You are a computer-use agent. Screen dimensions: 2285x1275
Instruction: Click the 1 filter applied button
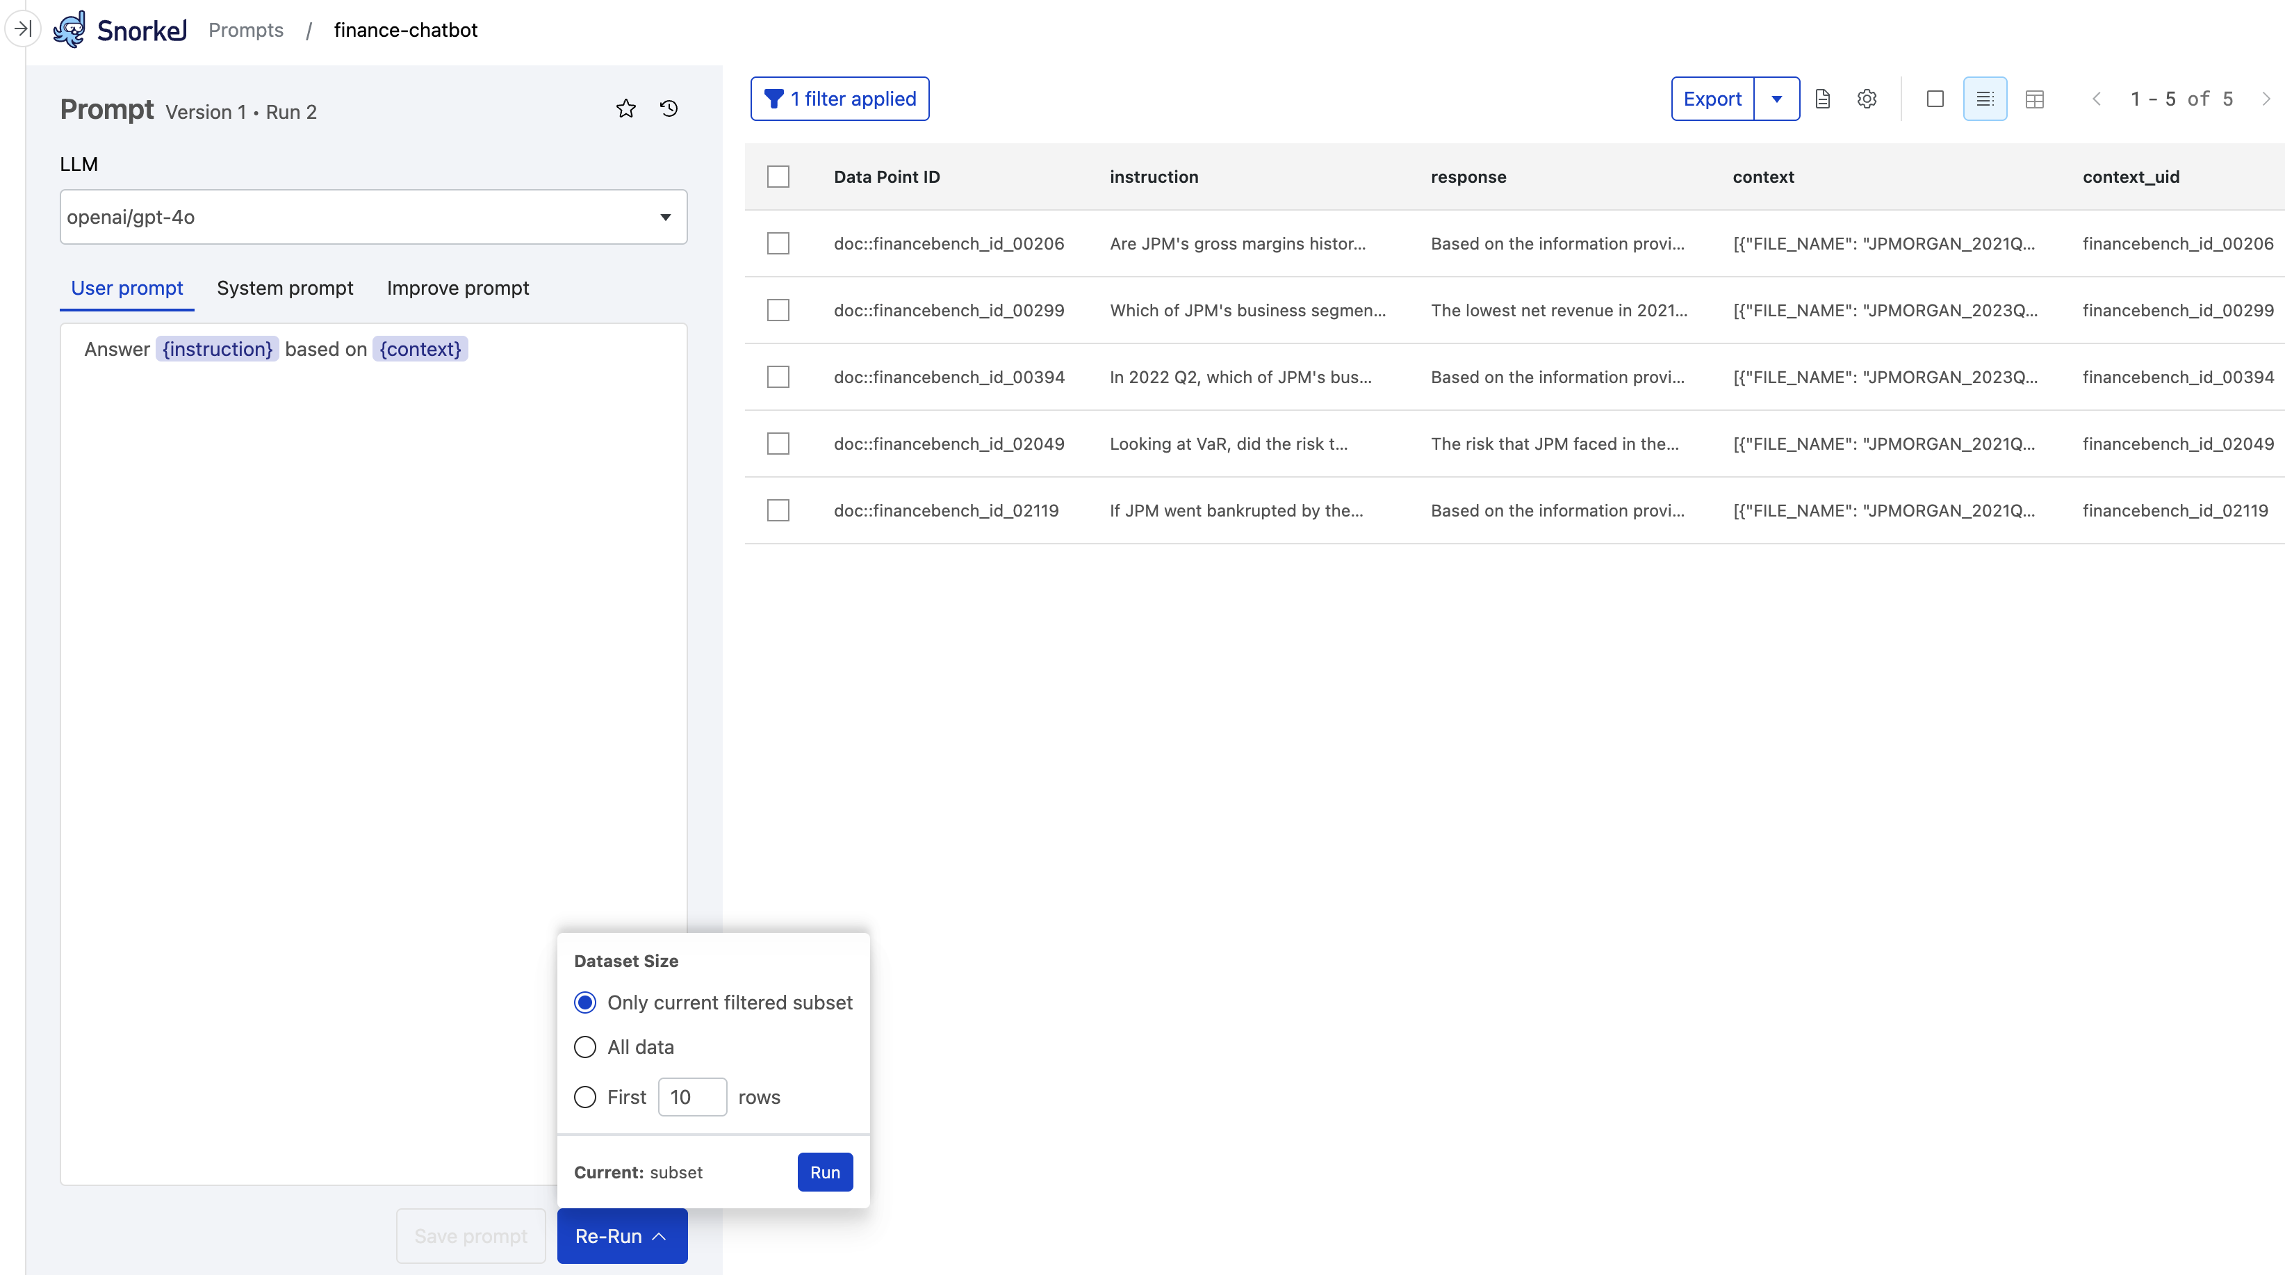(x=839, y=99)
